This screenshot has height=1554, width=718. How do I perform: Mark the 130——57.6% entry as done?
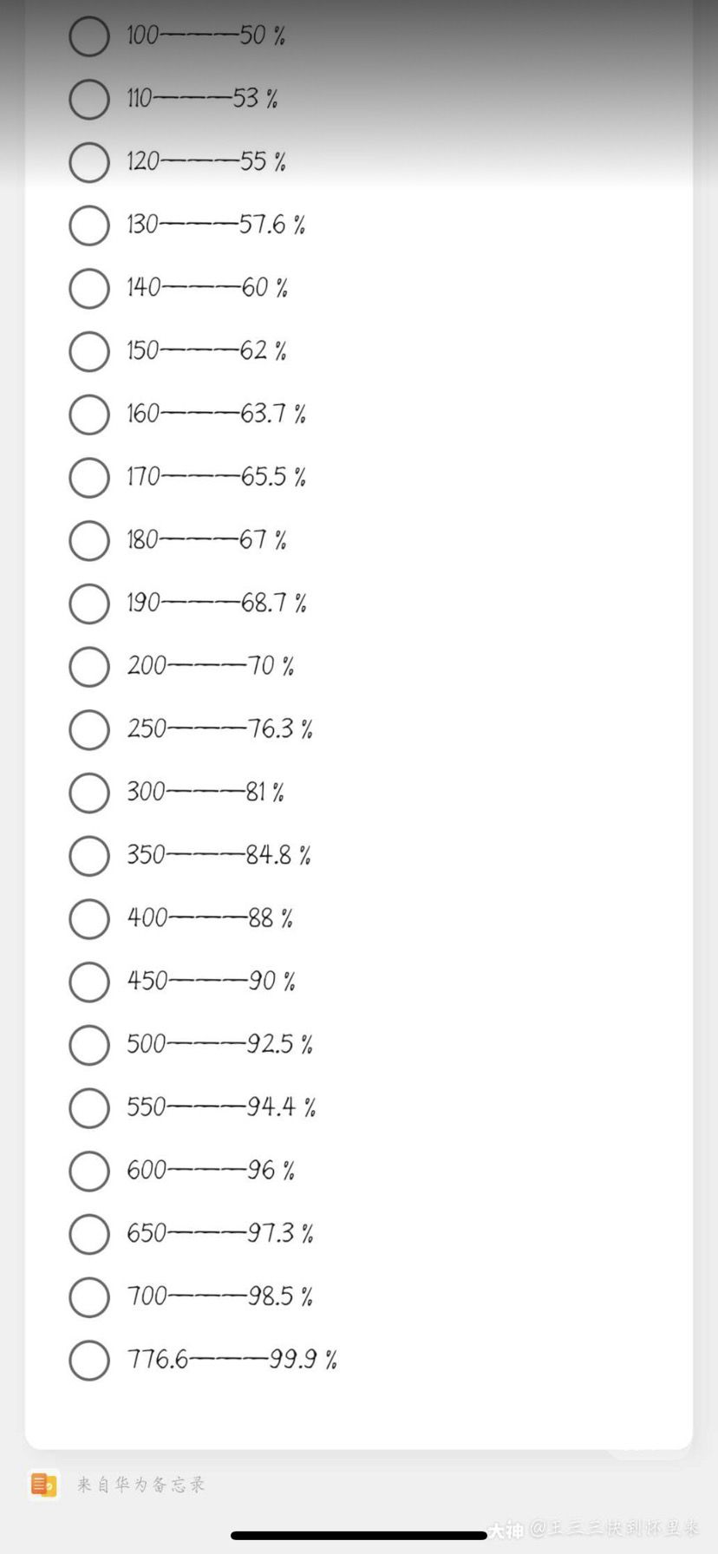coord(89,225)
